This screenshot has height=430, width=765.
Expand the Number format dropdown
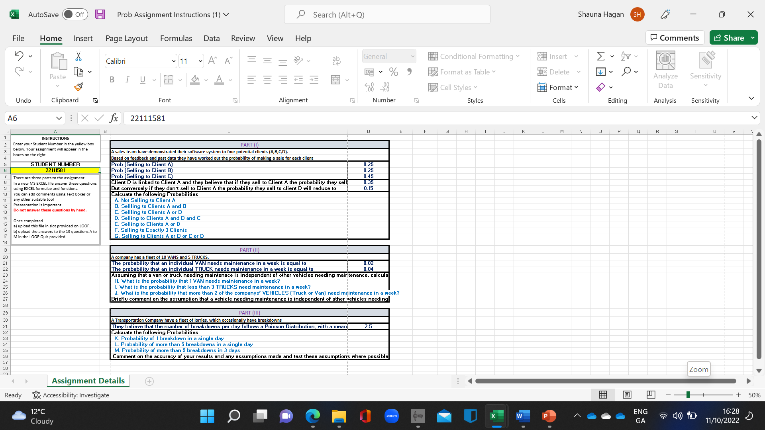(412, 57)
